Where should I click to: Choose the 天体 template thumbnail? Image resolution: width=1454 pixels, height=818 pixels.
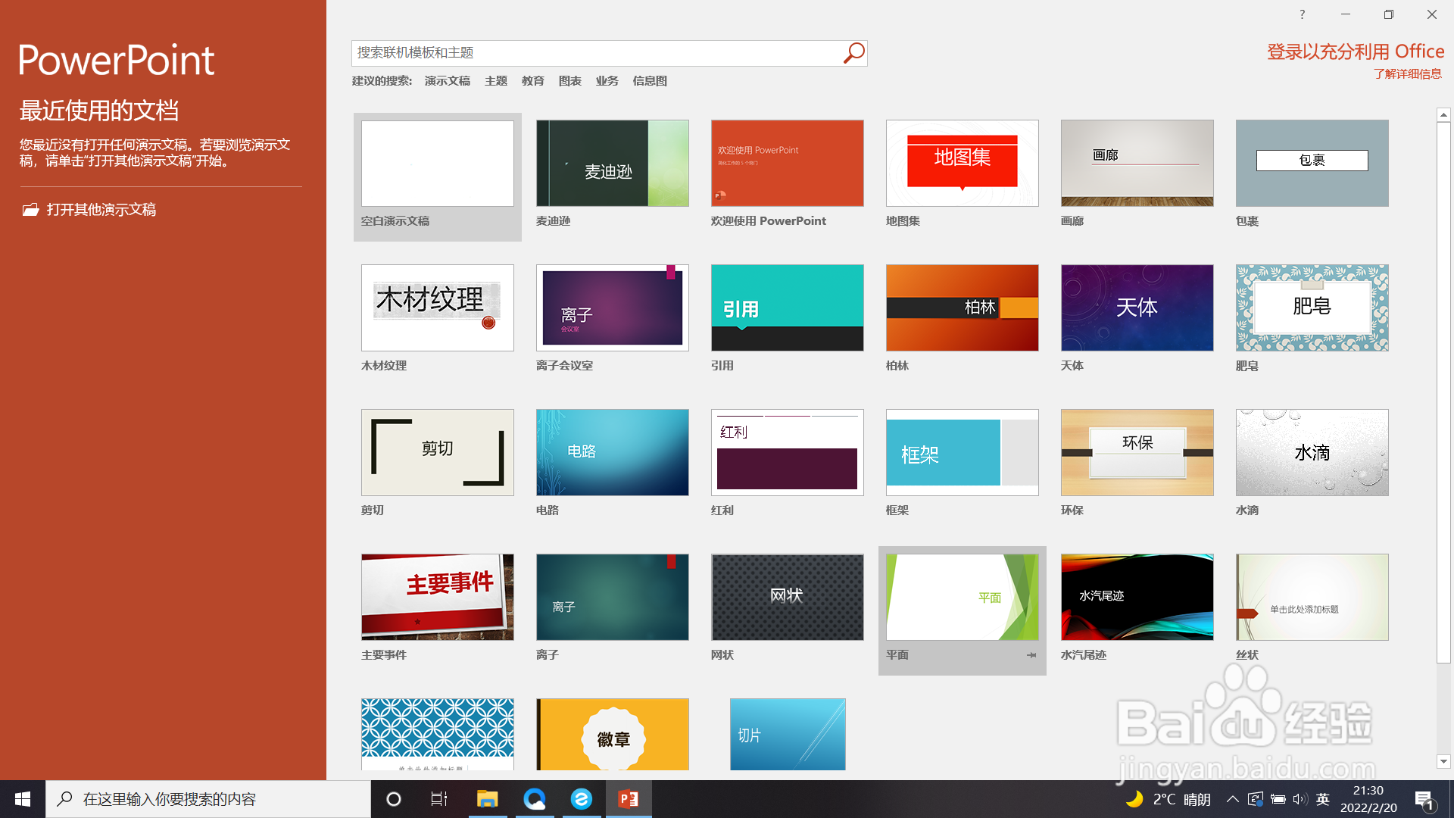(x=1137, y=308)
